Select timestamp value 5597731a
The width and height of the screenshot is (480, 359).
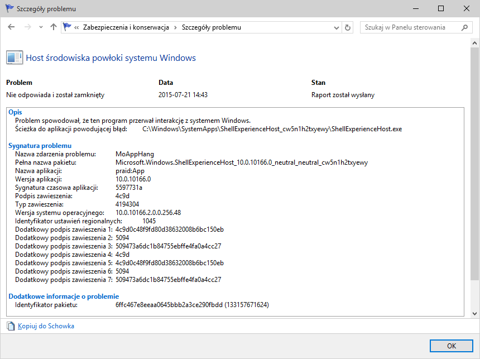click(129, 188)
